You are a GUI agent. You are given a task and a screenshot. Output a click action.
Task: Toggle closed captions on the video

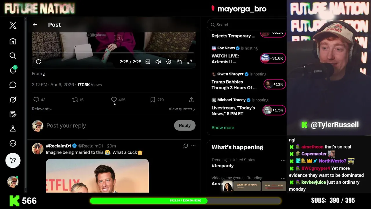pyautogui.click(x=148, y=62)
